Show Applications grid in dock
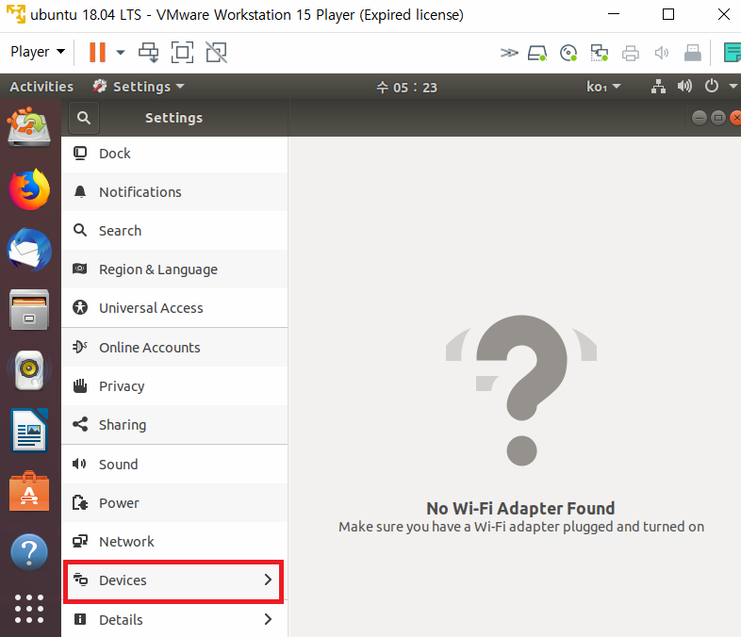The height and width of the screenshot is (637, 741). tap(29, 609)
